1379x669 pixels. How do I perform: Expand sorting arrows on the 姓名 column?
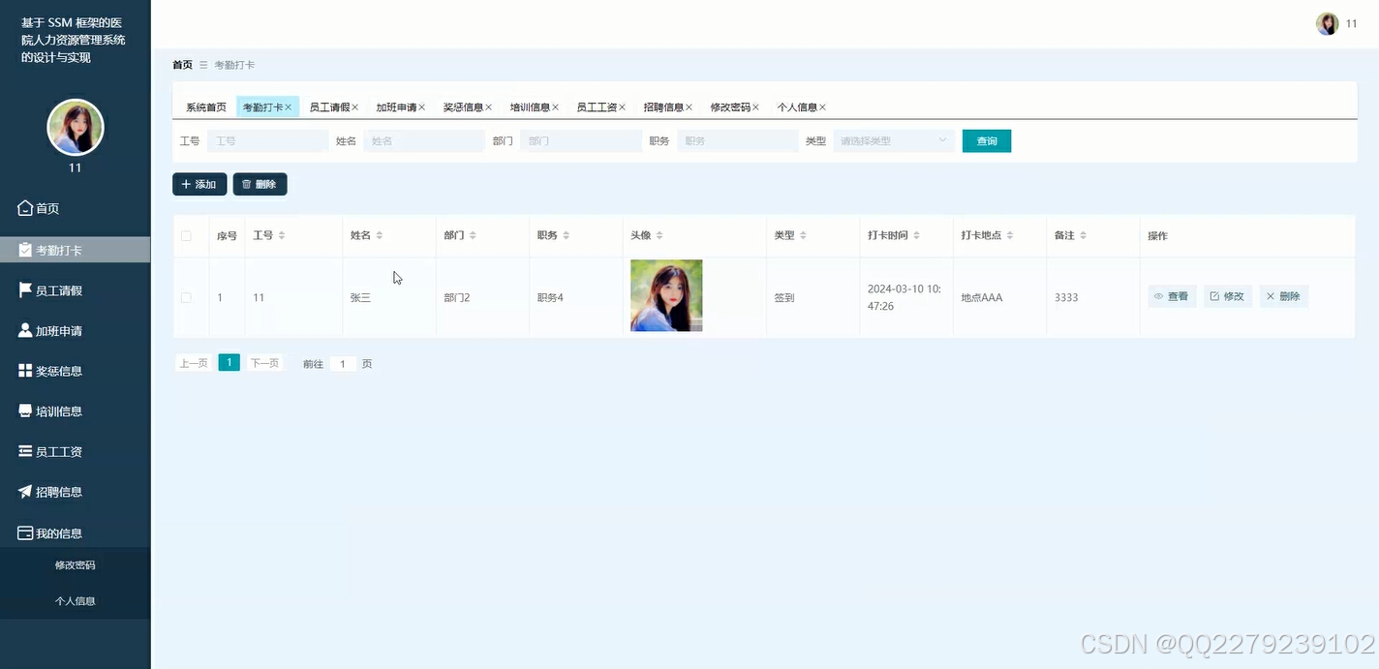(379, 234)
